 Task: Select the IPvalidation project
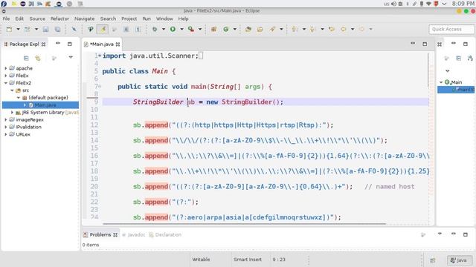click(28, 127)
